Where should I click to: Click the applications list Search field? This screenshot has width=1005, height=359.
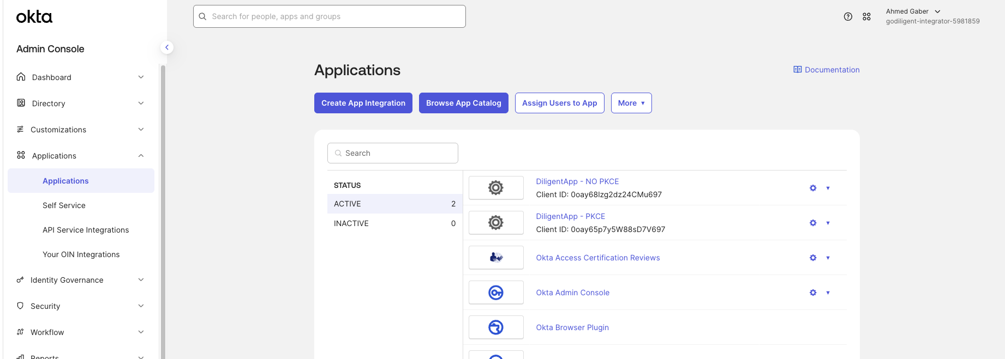click(x=393, y=153)
